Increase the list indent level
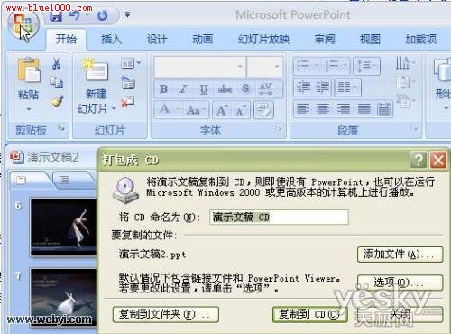 tap(322, 88)
